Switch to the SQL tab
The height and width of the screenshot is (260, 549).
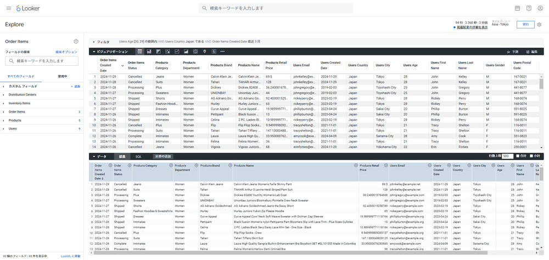click(x=138, y=156)
